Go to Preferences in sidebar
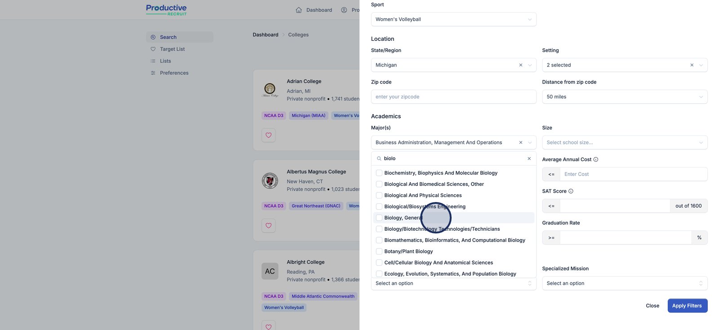This screenshot has height=330, width=719. 174,73
